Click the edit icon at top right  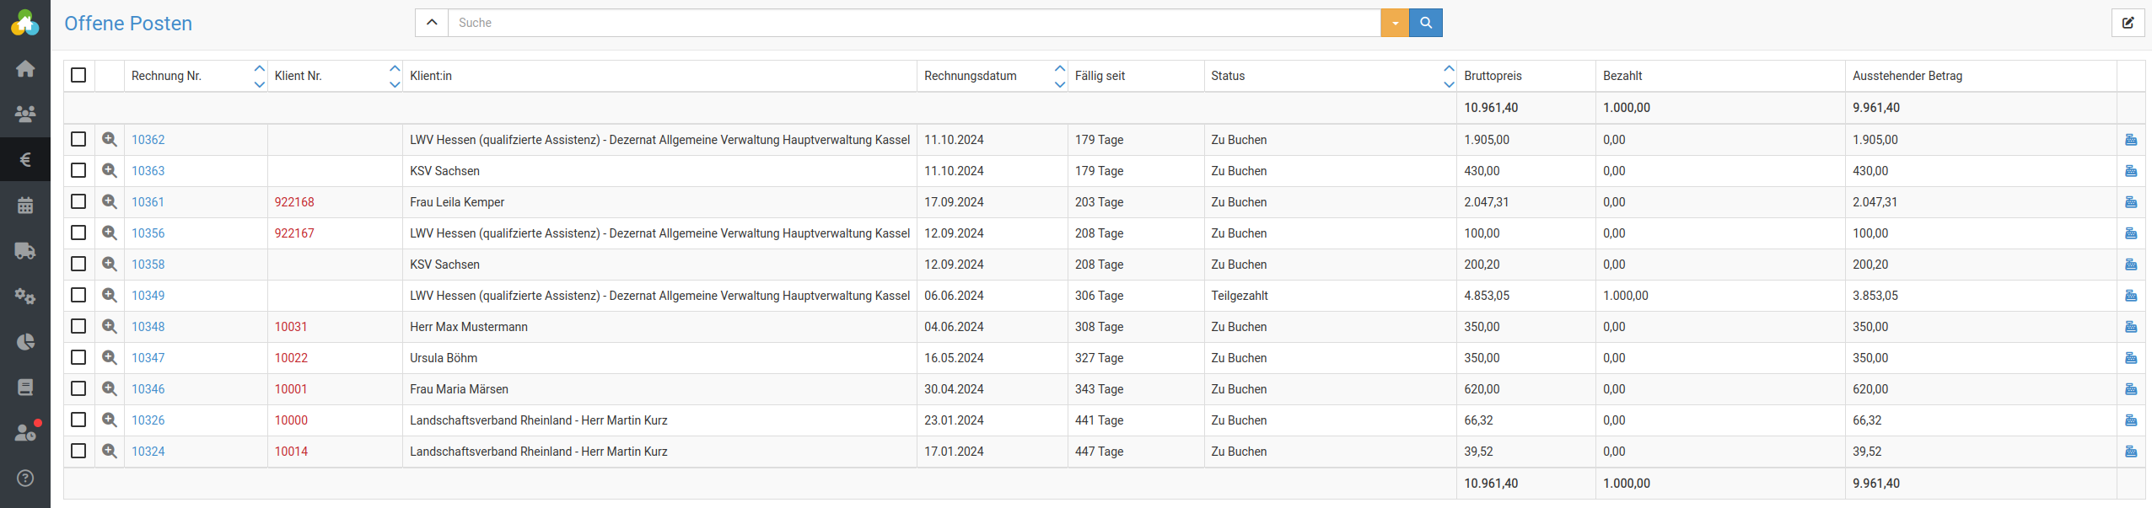pyautogui.click(x=2128, y=23)
